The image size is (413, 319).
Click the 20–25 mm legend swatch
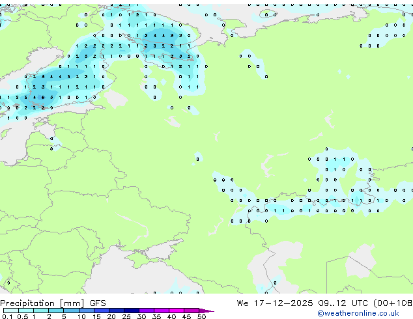tap(116, 311)
